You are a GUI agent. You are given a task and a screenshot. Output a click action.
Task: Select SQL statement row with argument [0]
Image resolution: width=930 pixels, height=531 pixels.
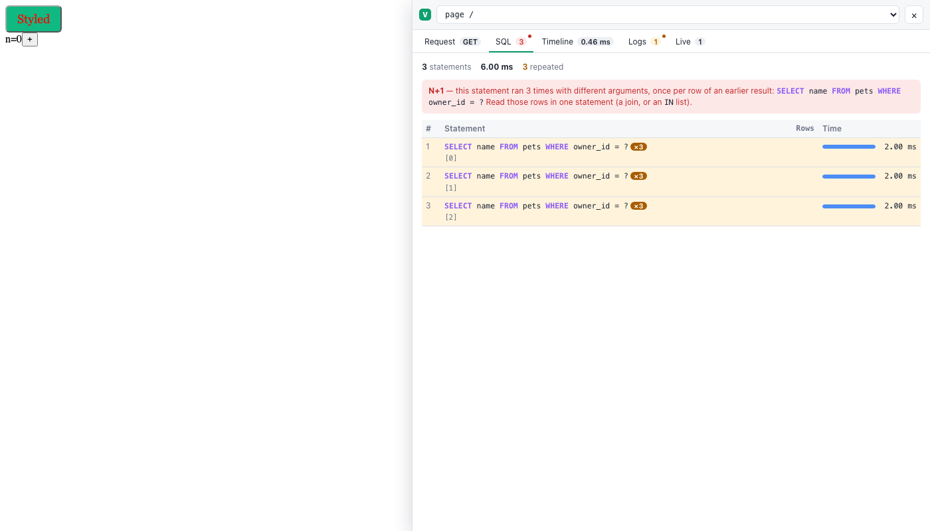click(x=671, y=152)
